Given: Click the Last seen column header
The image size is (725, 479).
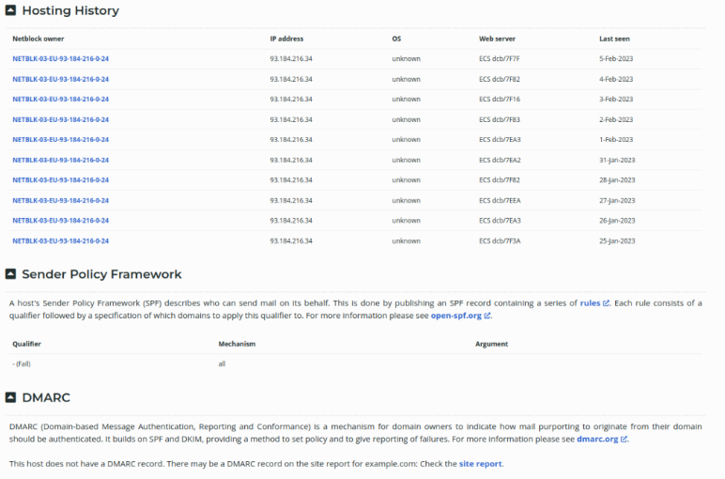Looking at the screenshot, I should [x=615, y=39].
